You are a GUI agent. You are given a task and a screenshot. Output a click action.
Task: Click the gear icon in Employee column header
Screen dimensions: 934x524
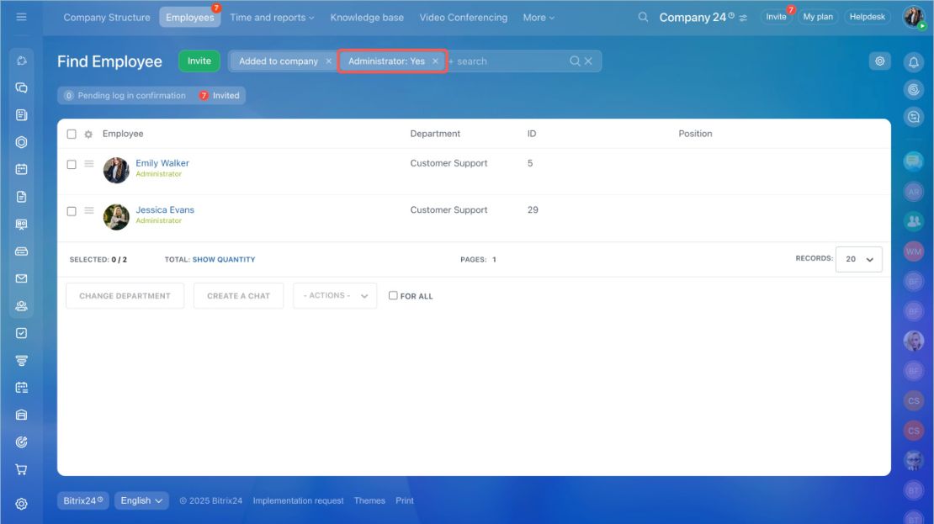tap(88, 134)
